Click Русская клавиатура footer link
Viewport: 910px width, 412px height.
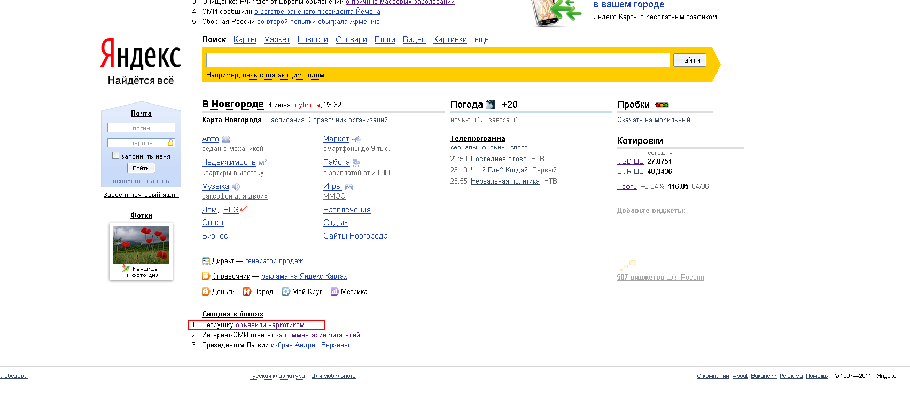point(277,376)
